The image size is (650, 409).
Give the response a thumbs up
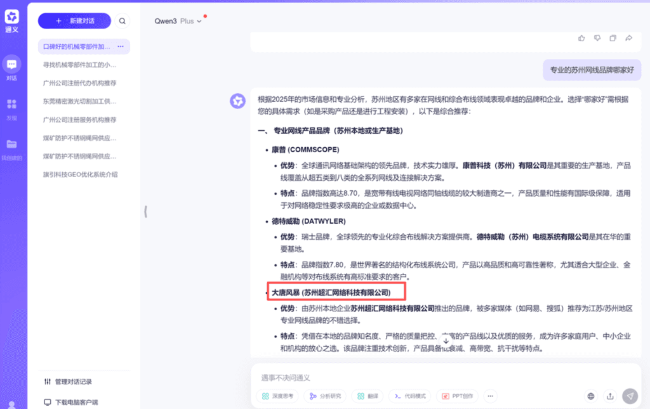[581, 38]
